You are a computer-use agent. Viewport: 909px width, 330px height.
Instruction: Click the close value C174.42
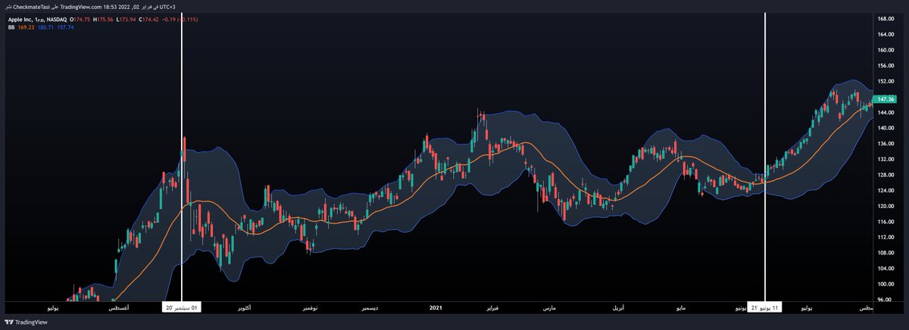[148, 20]
